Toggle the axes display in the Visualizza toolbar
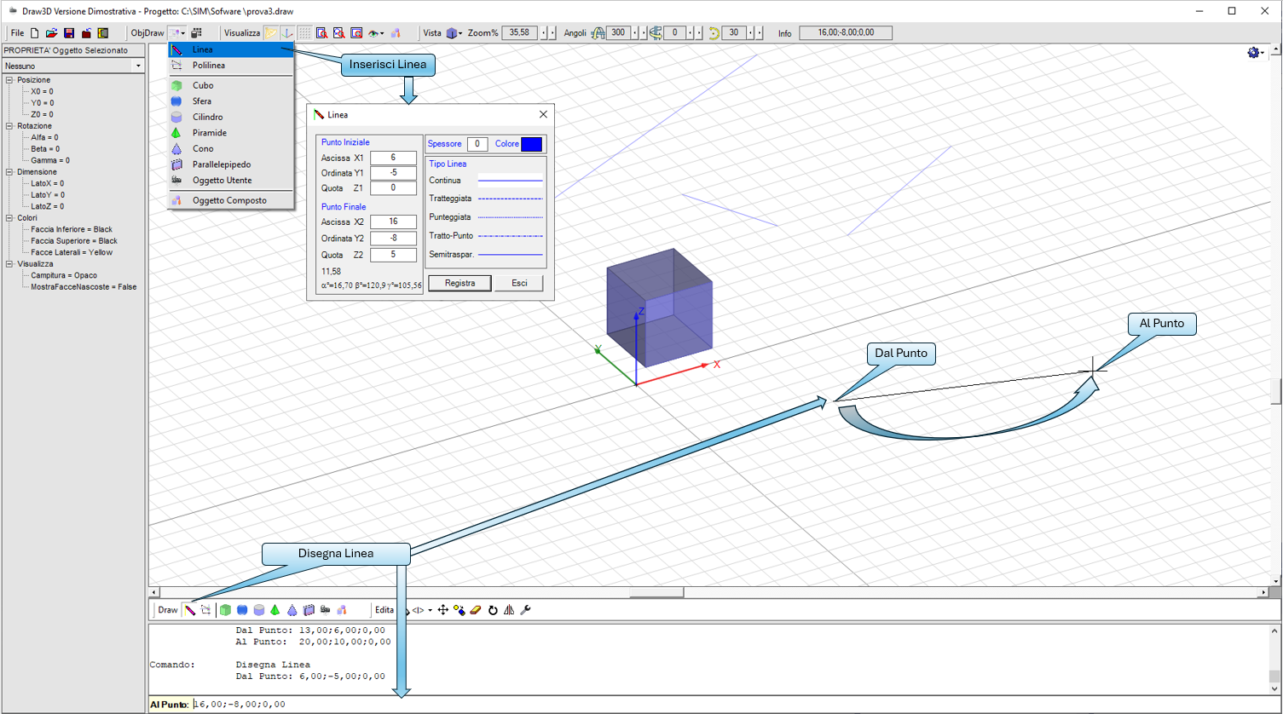Screen dimensions: 1283x714 287,33
